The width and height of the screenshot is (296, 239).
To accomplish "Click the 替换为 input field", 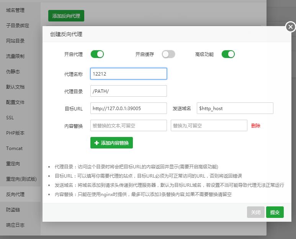I will pos(209,125).
